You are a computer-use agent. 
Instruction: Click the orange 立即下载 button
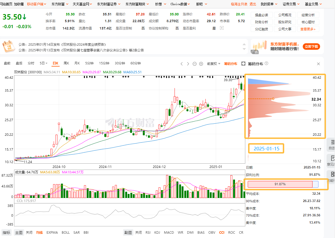click(x=311, y=47)
